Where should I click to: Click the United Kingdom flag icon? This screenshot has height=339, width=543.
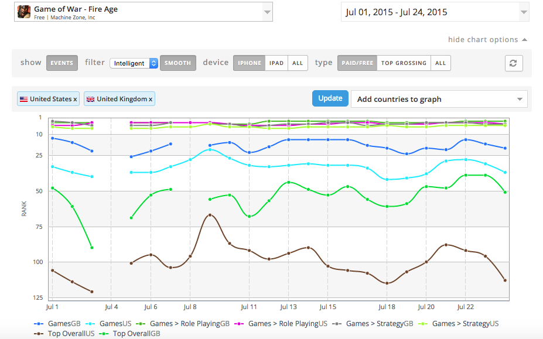91,100
